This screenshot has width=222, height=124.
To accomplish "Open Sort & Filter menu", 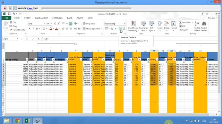I will pyautogui.click(x=197, y=27).
